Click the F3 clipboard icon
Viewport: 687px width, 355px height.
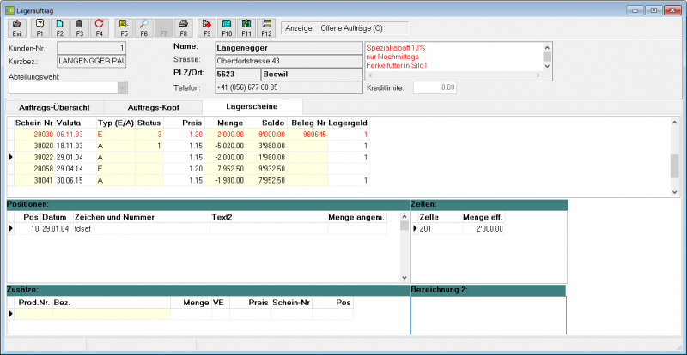(80, 27)
